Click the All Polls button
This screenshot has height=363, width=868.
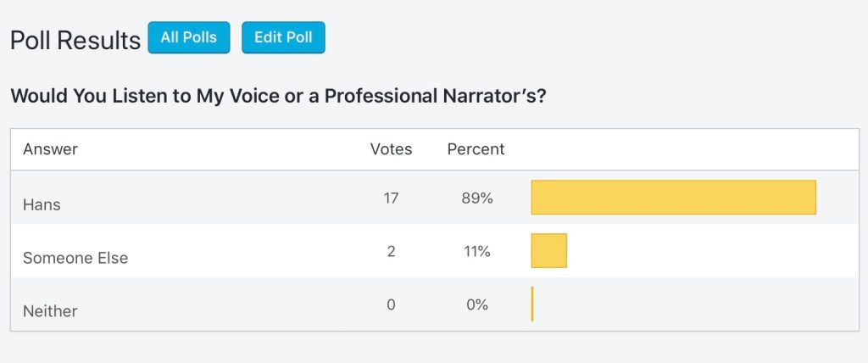[x=188, y=38]
